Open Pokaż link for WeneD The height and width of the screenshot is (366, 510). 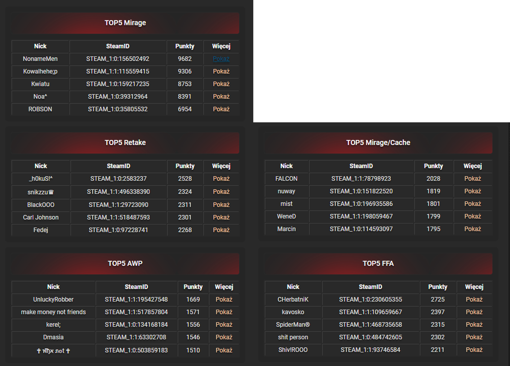[473, 216]
